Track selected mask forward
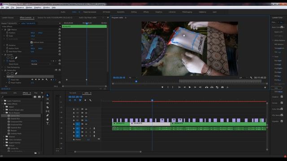 [39, 80]
